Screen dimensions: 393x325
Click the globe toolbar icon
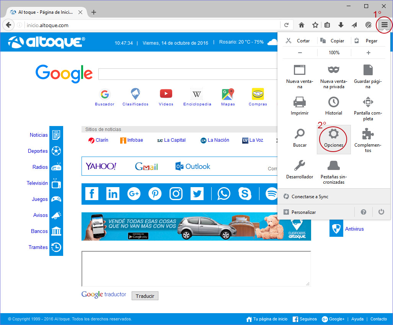pos(368,25)
